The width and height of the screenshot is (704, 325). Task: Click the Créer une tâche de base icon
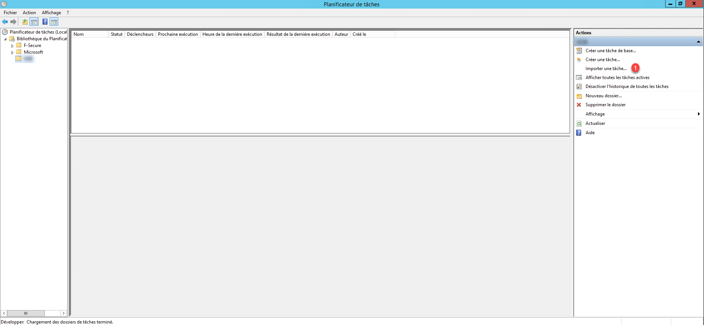pos(579,51)
